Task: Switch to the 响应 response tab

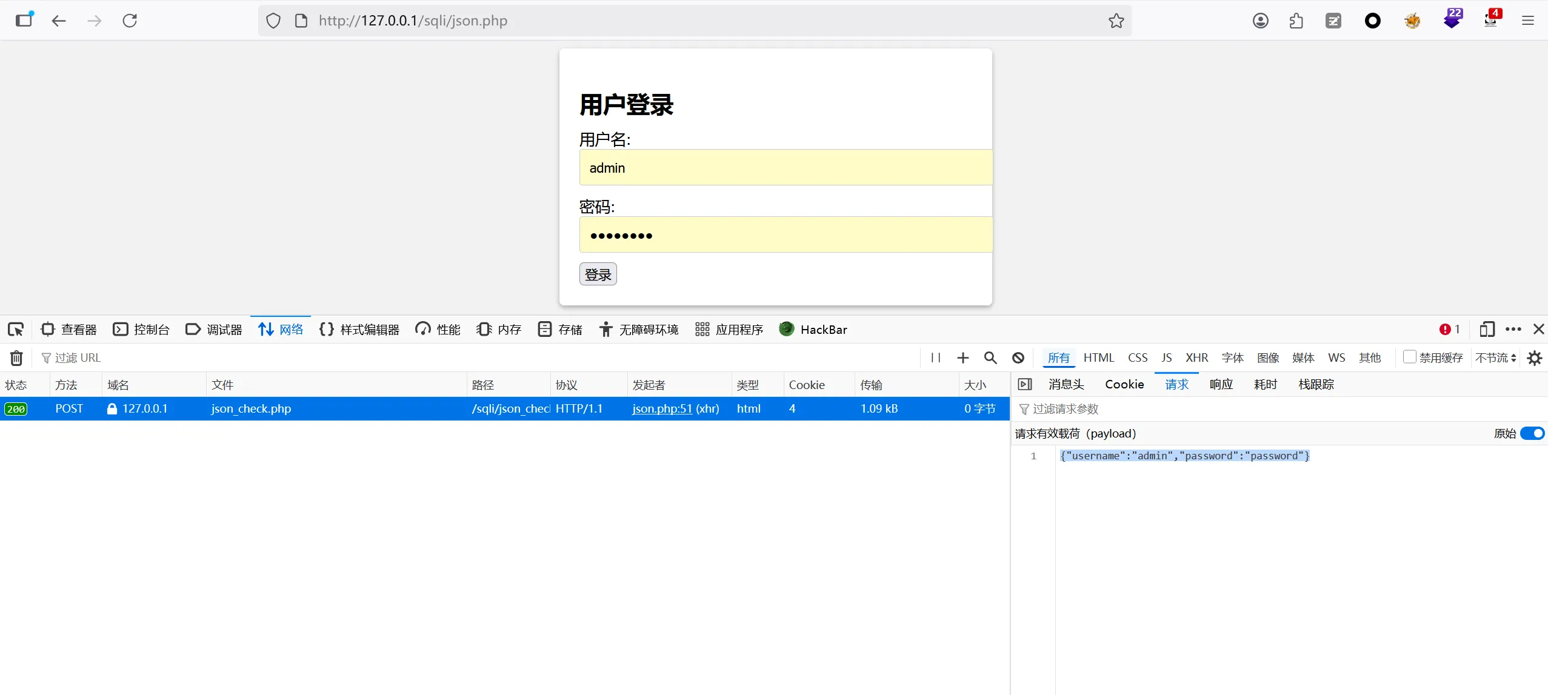Action: 1221,384
